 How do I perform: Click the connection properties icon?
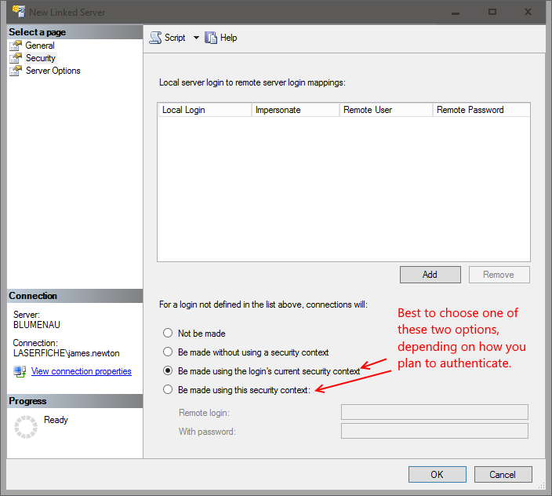point(20,371)
